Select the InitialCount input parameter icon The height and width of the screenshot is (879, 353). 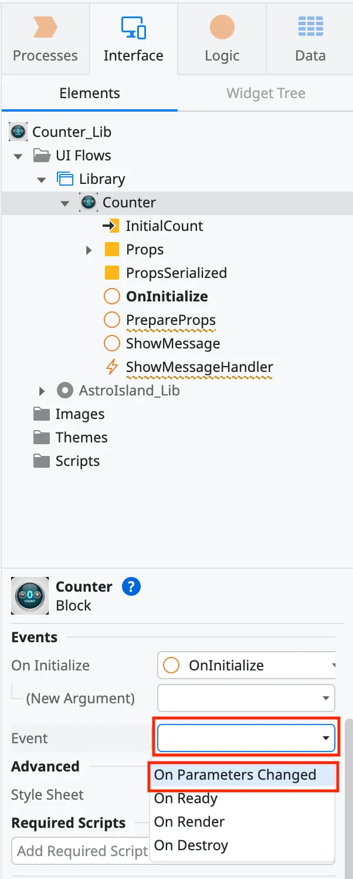click(x=111, y=226)
